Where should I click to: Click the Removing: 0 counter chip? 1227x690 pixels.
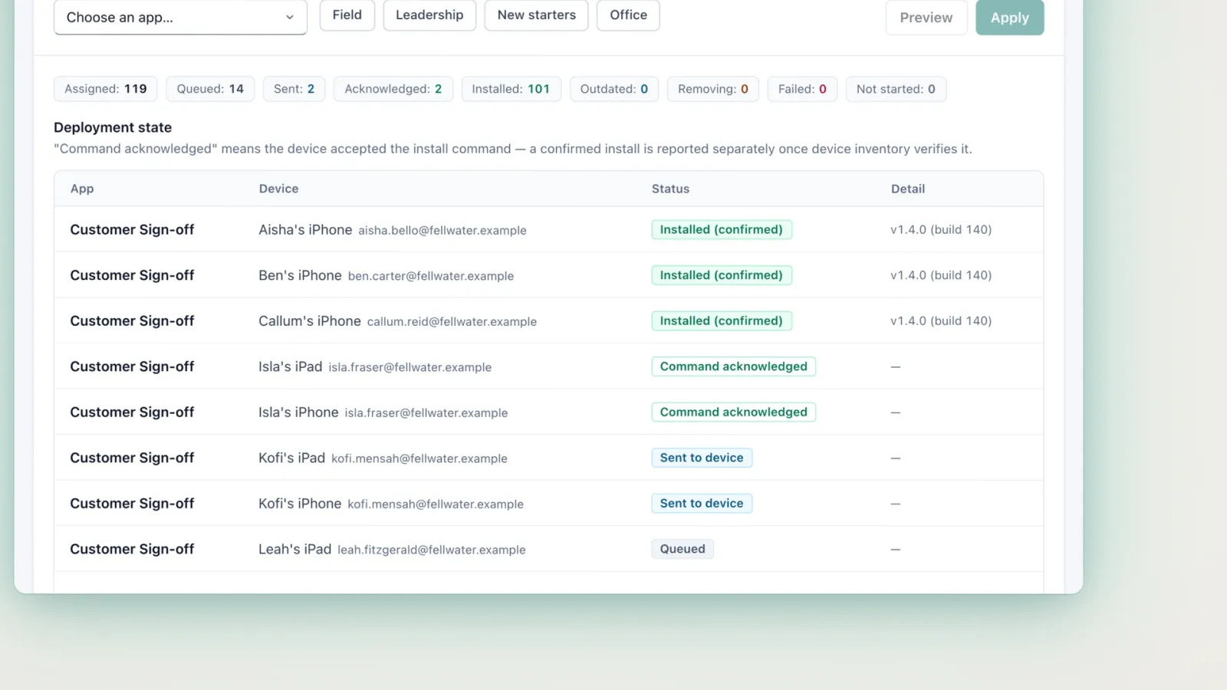click(712, 89)
